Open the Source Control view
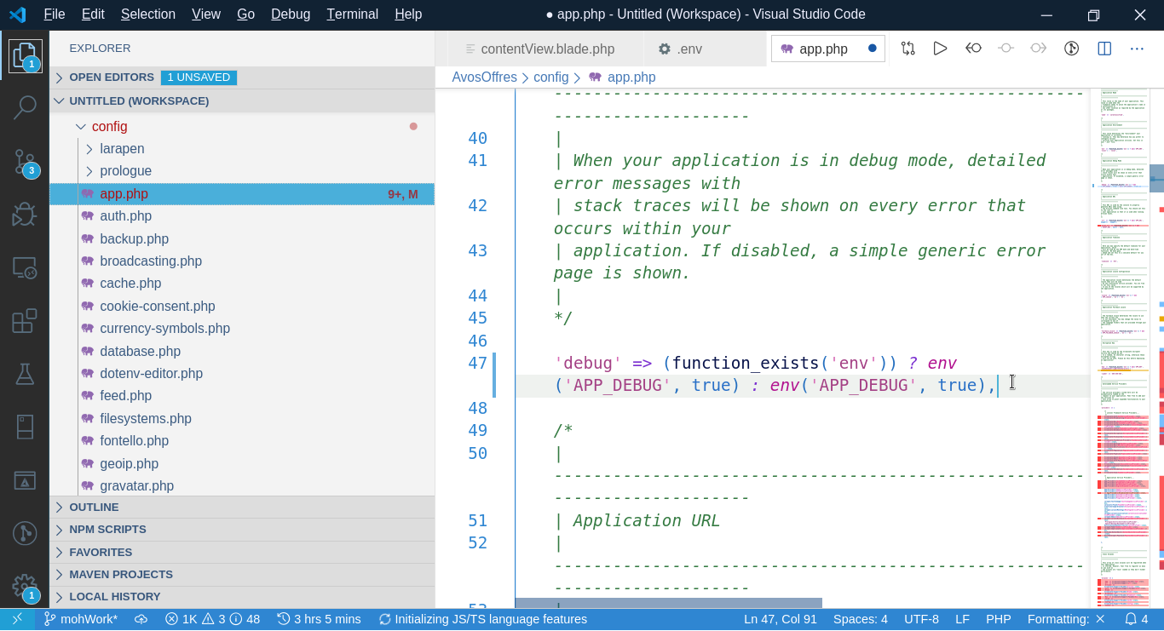1164x631 pixels. (25, 162)
